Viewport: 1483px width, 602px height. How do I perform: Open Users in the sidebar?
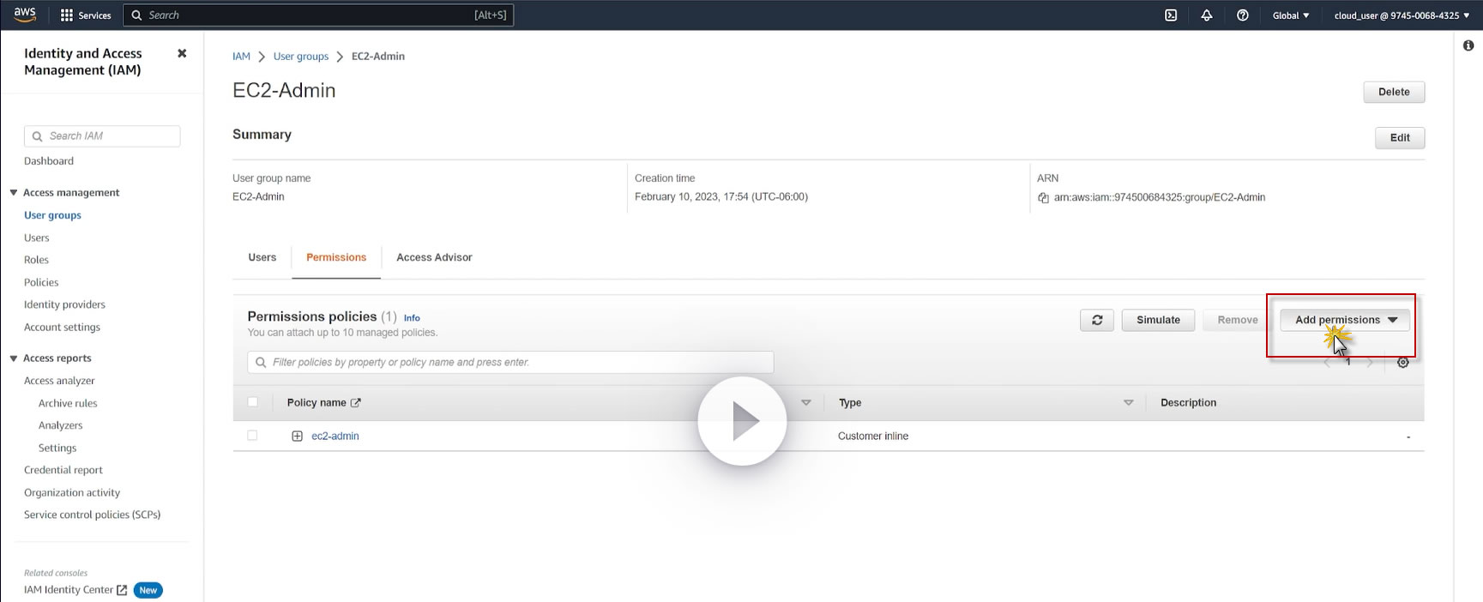pos(37,238)
